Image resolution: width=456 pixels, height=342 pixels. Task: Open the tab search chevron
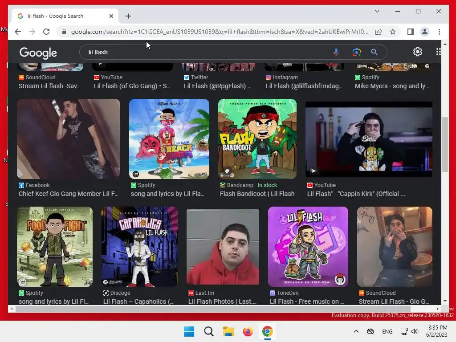377,11
